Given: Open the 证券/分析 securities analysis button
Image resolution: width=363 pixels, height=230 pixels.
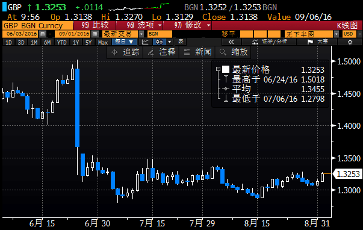Looking at the screenshot, I should point(270,42).
